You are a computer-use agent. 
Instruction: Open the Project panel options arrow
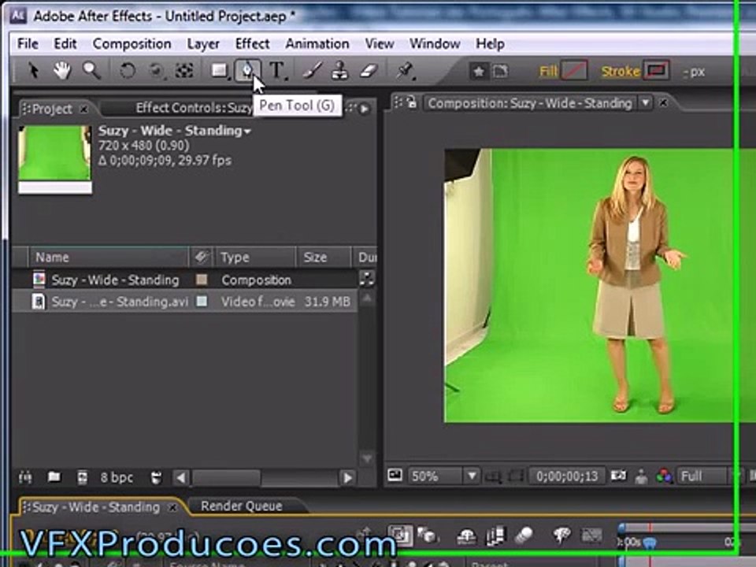tap(365, 109)
